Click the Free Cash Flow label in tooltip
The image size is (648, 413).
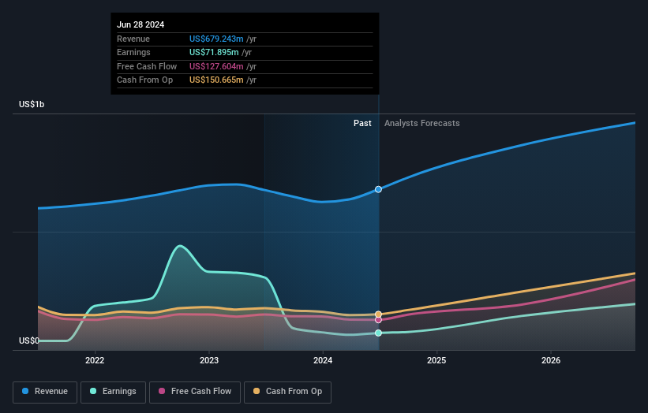click(x=147, y=66)
